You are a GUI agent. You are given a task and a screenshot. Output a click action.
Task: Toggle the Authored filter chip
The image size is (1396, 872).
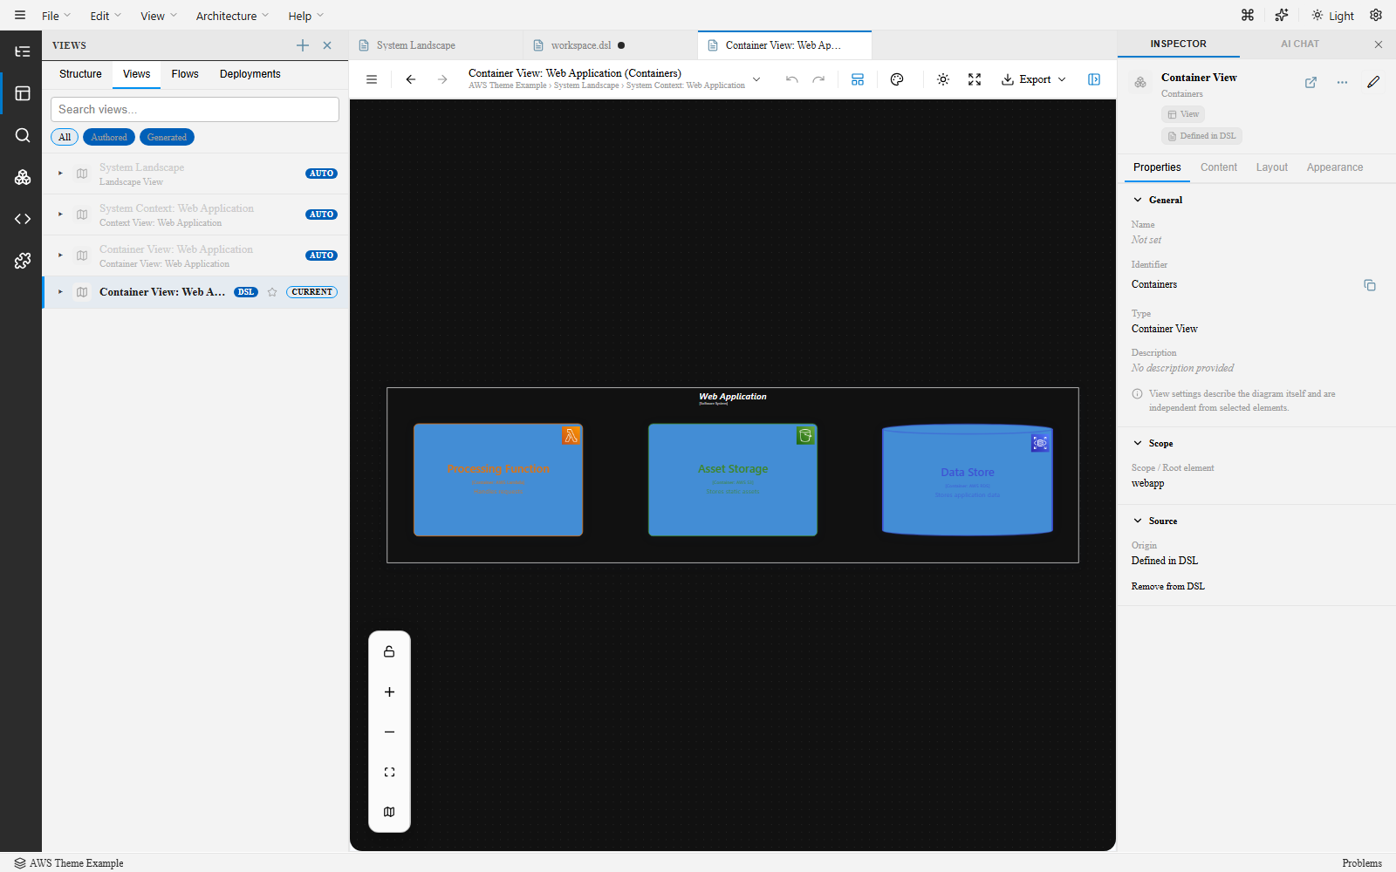[109, 137]
